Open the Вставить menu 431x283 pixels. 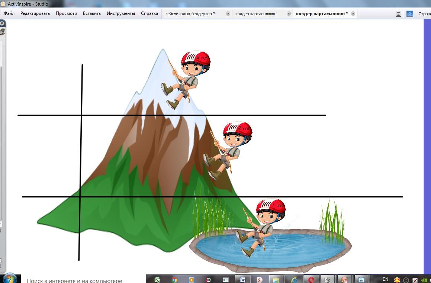point(92,13)
